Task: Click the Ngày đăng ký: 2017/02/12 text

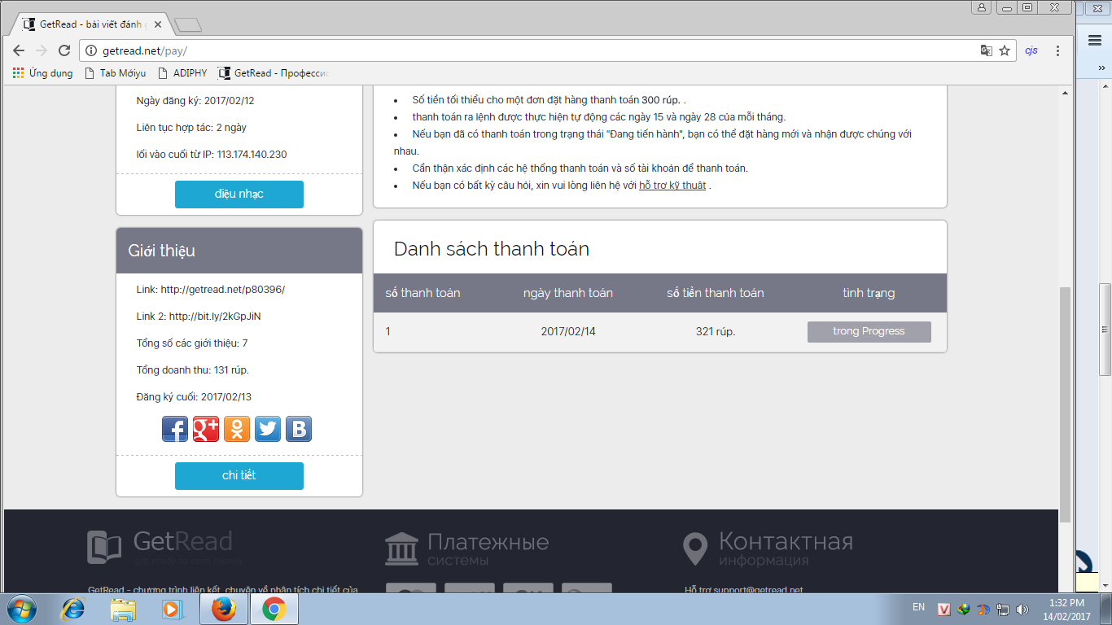Action: tap(195, 101)
